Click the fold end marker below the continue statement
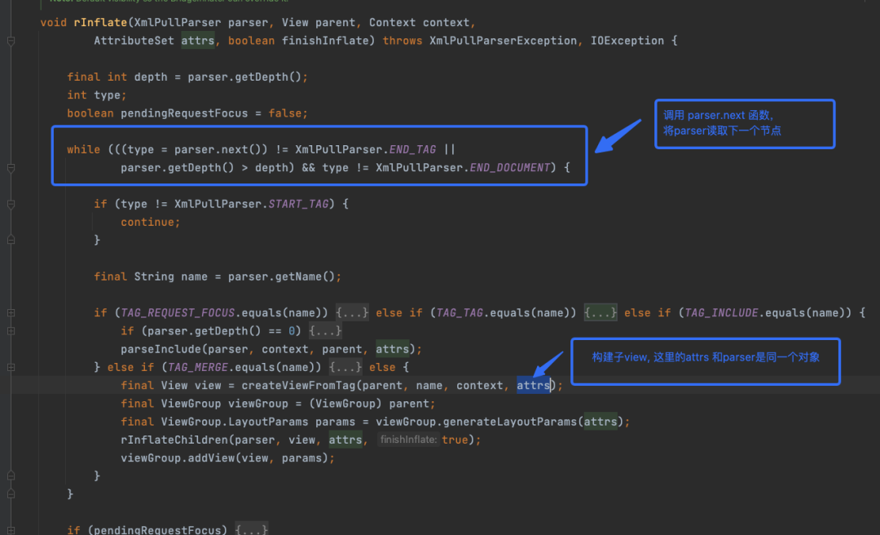Screen dimensions: 880x535 (x=11, y=240)
